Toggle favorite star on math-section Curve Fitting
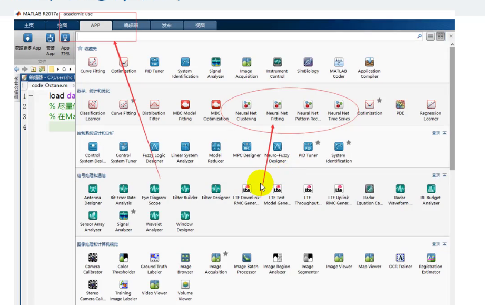Viewport: 485px width, 305px height. [x=133, y=101]
